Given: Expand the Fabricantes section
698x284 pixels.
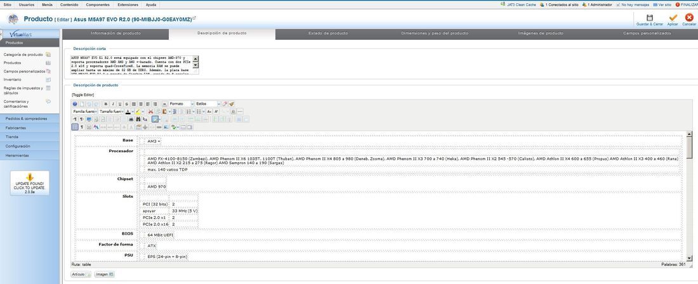Looking at the screenshot, I should pyautogui.click(x=29, y=128).
